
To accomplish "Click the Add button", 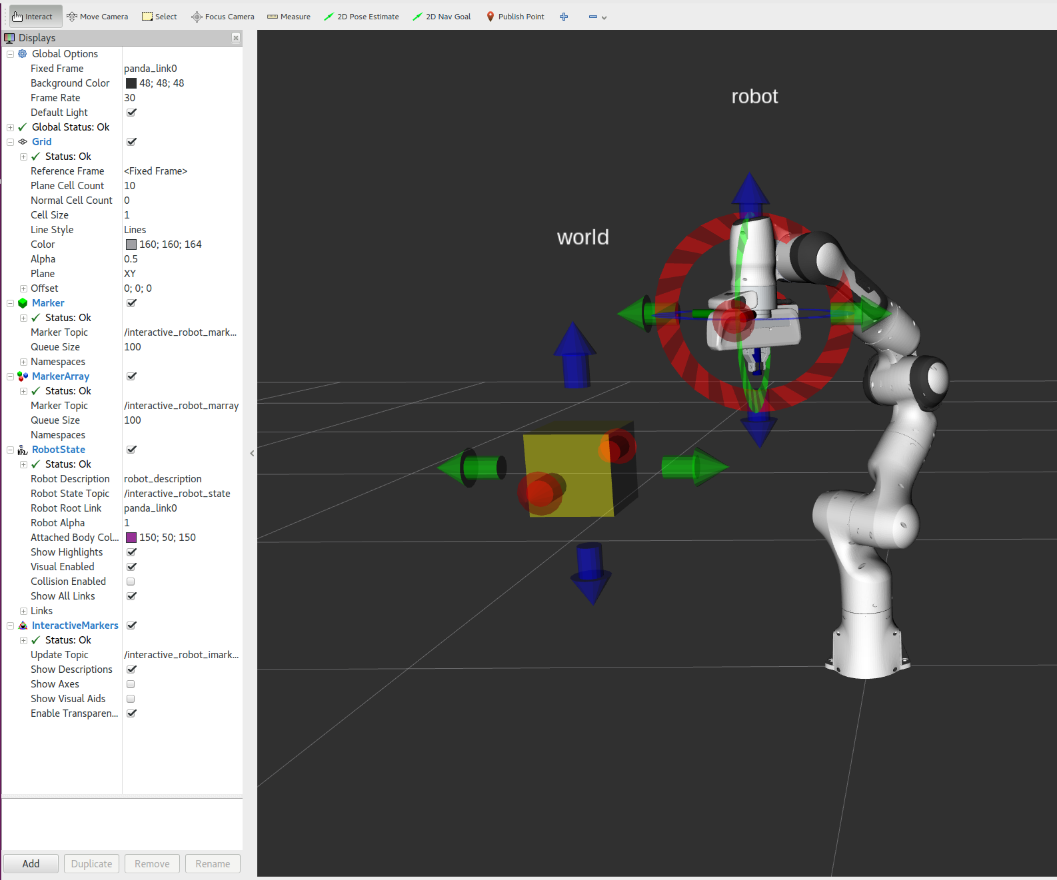I will [31, 863].
